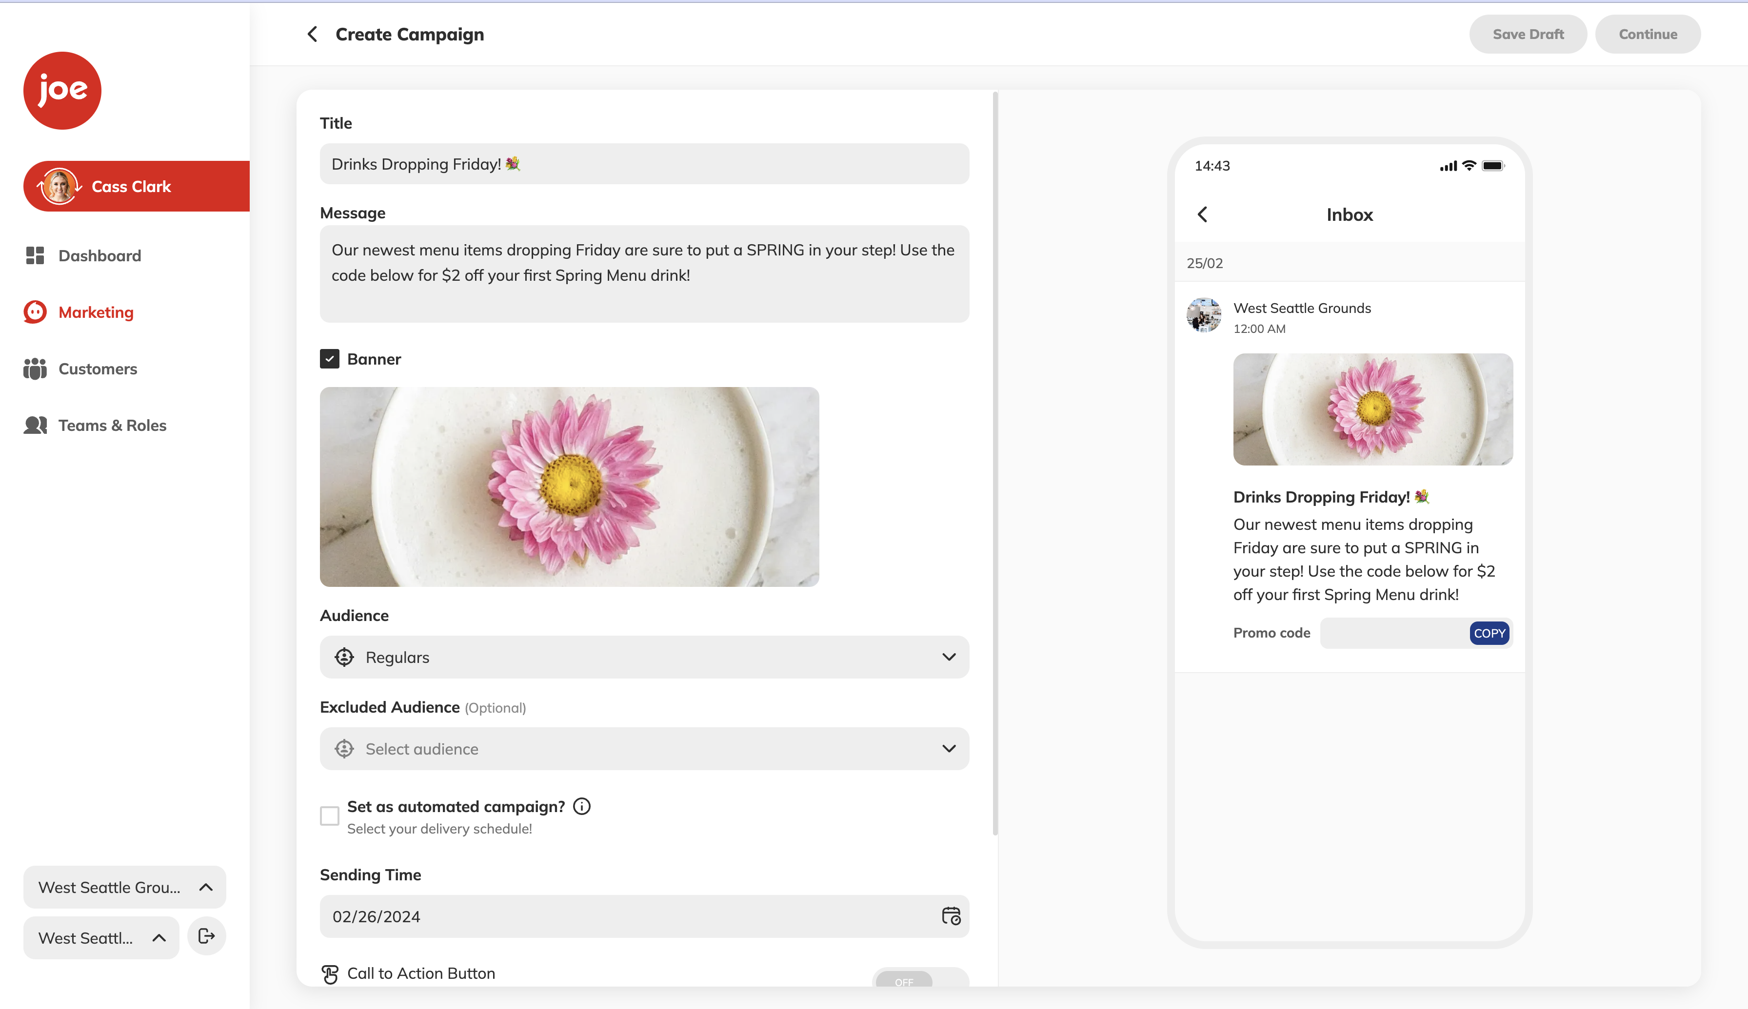Screen dimensions: 1748x1009
Task: Click the 12:00 AM timestamp
Action: [1259, 329]
